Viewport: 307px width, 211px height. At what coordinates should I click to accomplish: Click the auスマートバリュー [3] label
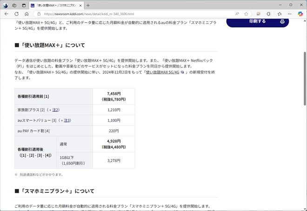(37, 120)
